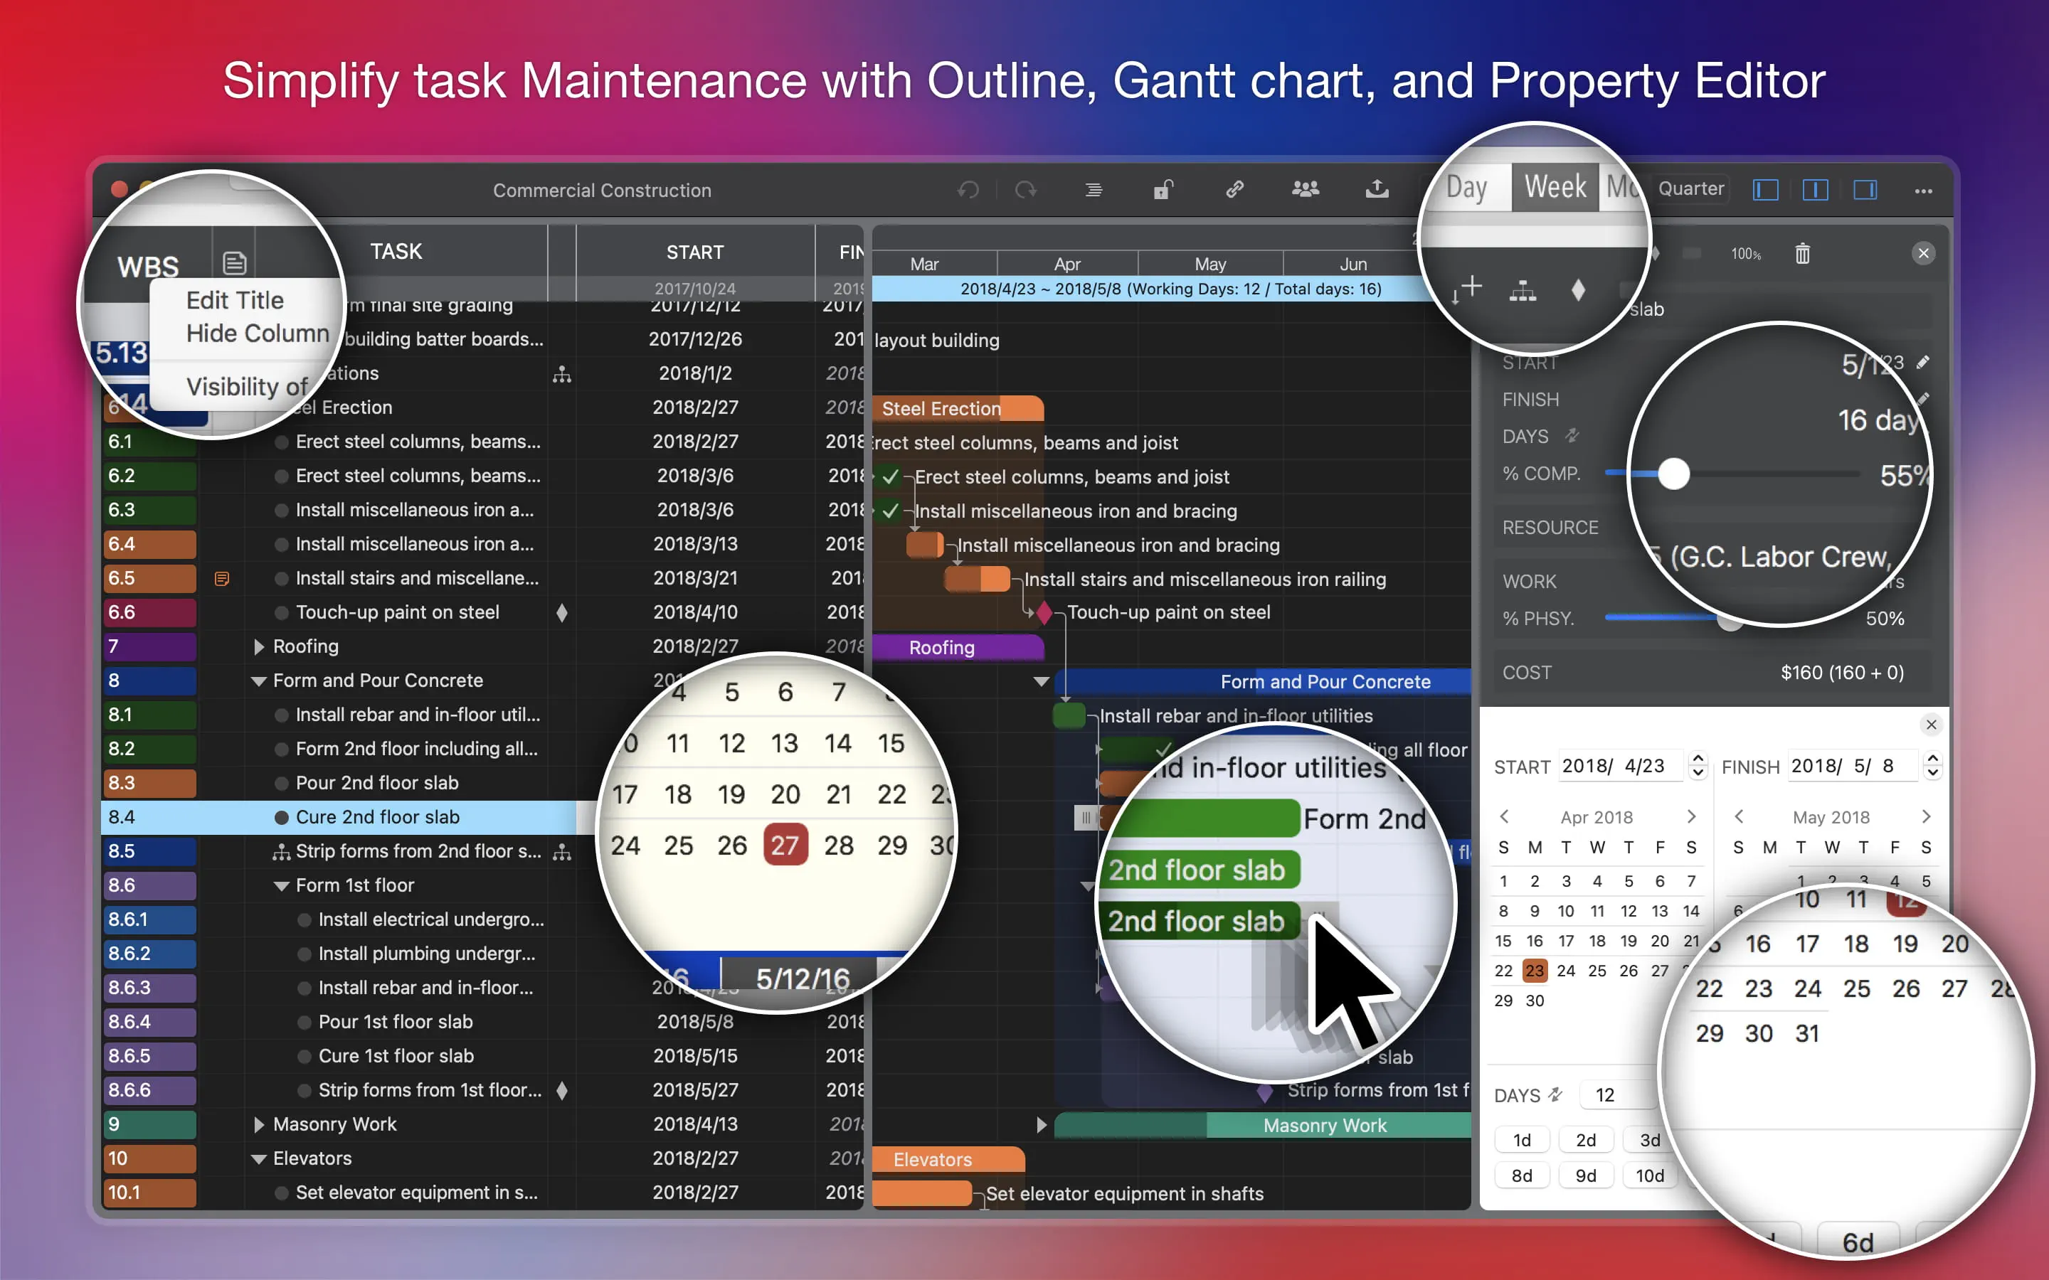
Task: Click the link tasks chain icon
Action: tap(1234, 190)
